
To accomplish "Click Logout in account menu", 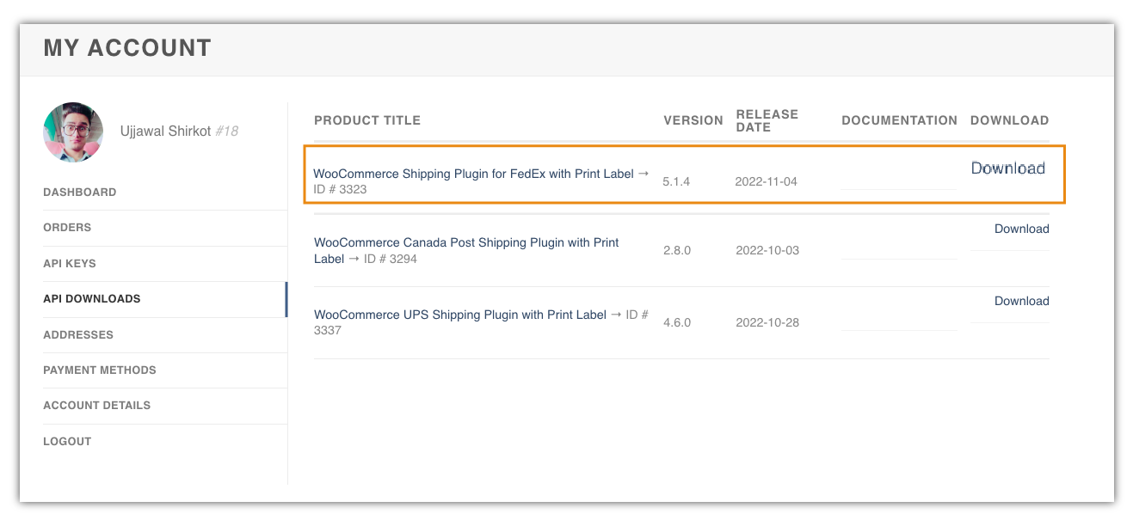I will click(67, 441).
